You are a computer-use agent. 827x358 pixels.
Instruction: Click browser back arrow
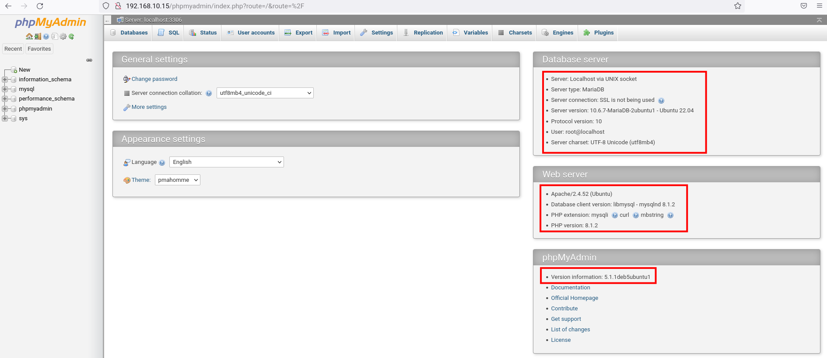[x=8, y=6]
